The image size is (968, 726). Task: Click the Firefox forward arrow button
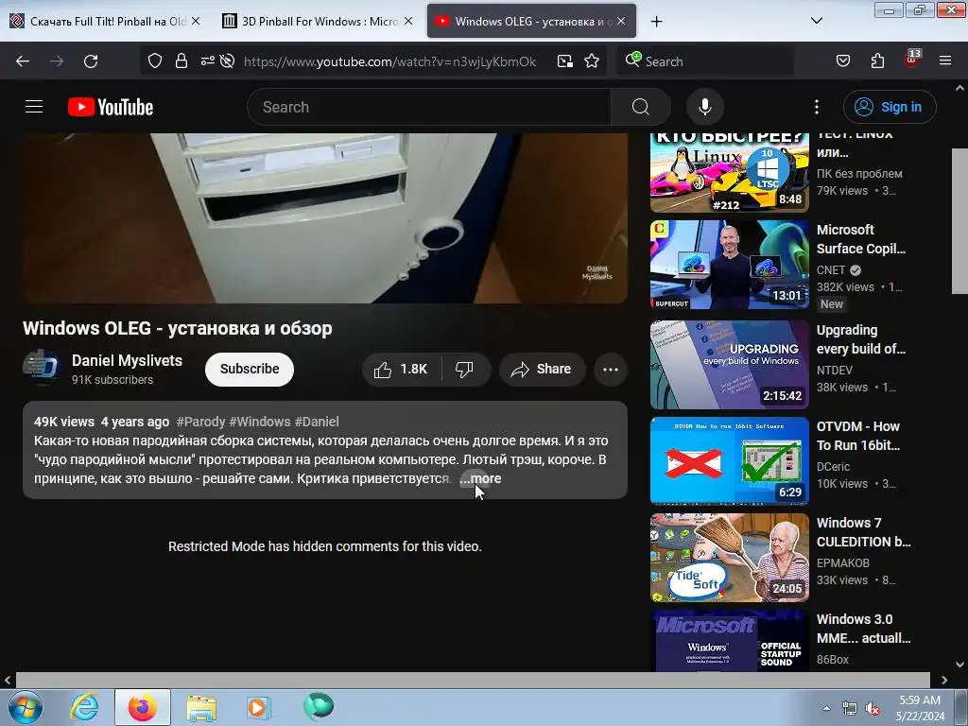click(56, 61)
